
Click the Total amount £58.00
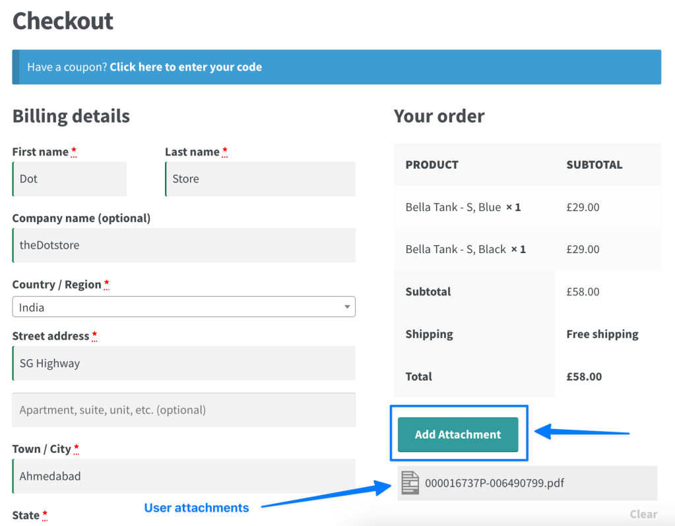pyautogui.click(x=584, y=376)
